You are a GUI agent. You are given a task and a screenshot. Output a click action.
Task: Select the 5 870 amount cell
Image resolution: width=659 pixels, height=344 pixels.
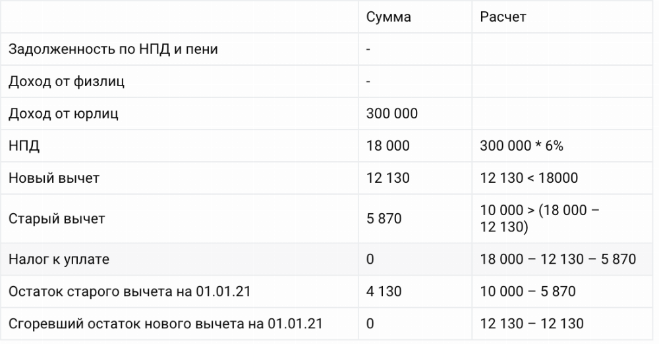click(384, 218)
